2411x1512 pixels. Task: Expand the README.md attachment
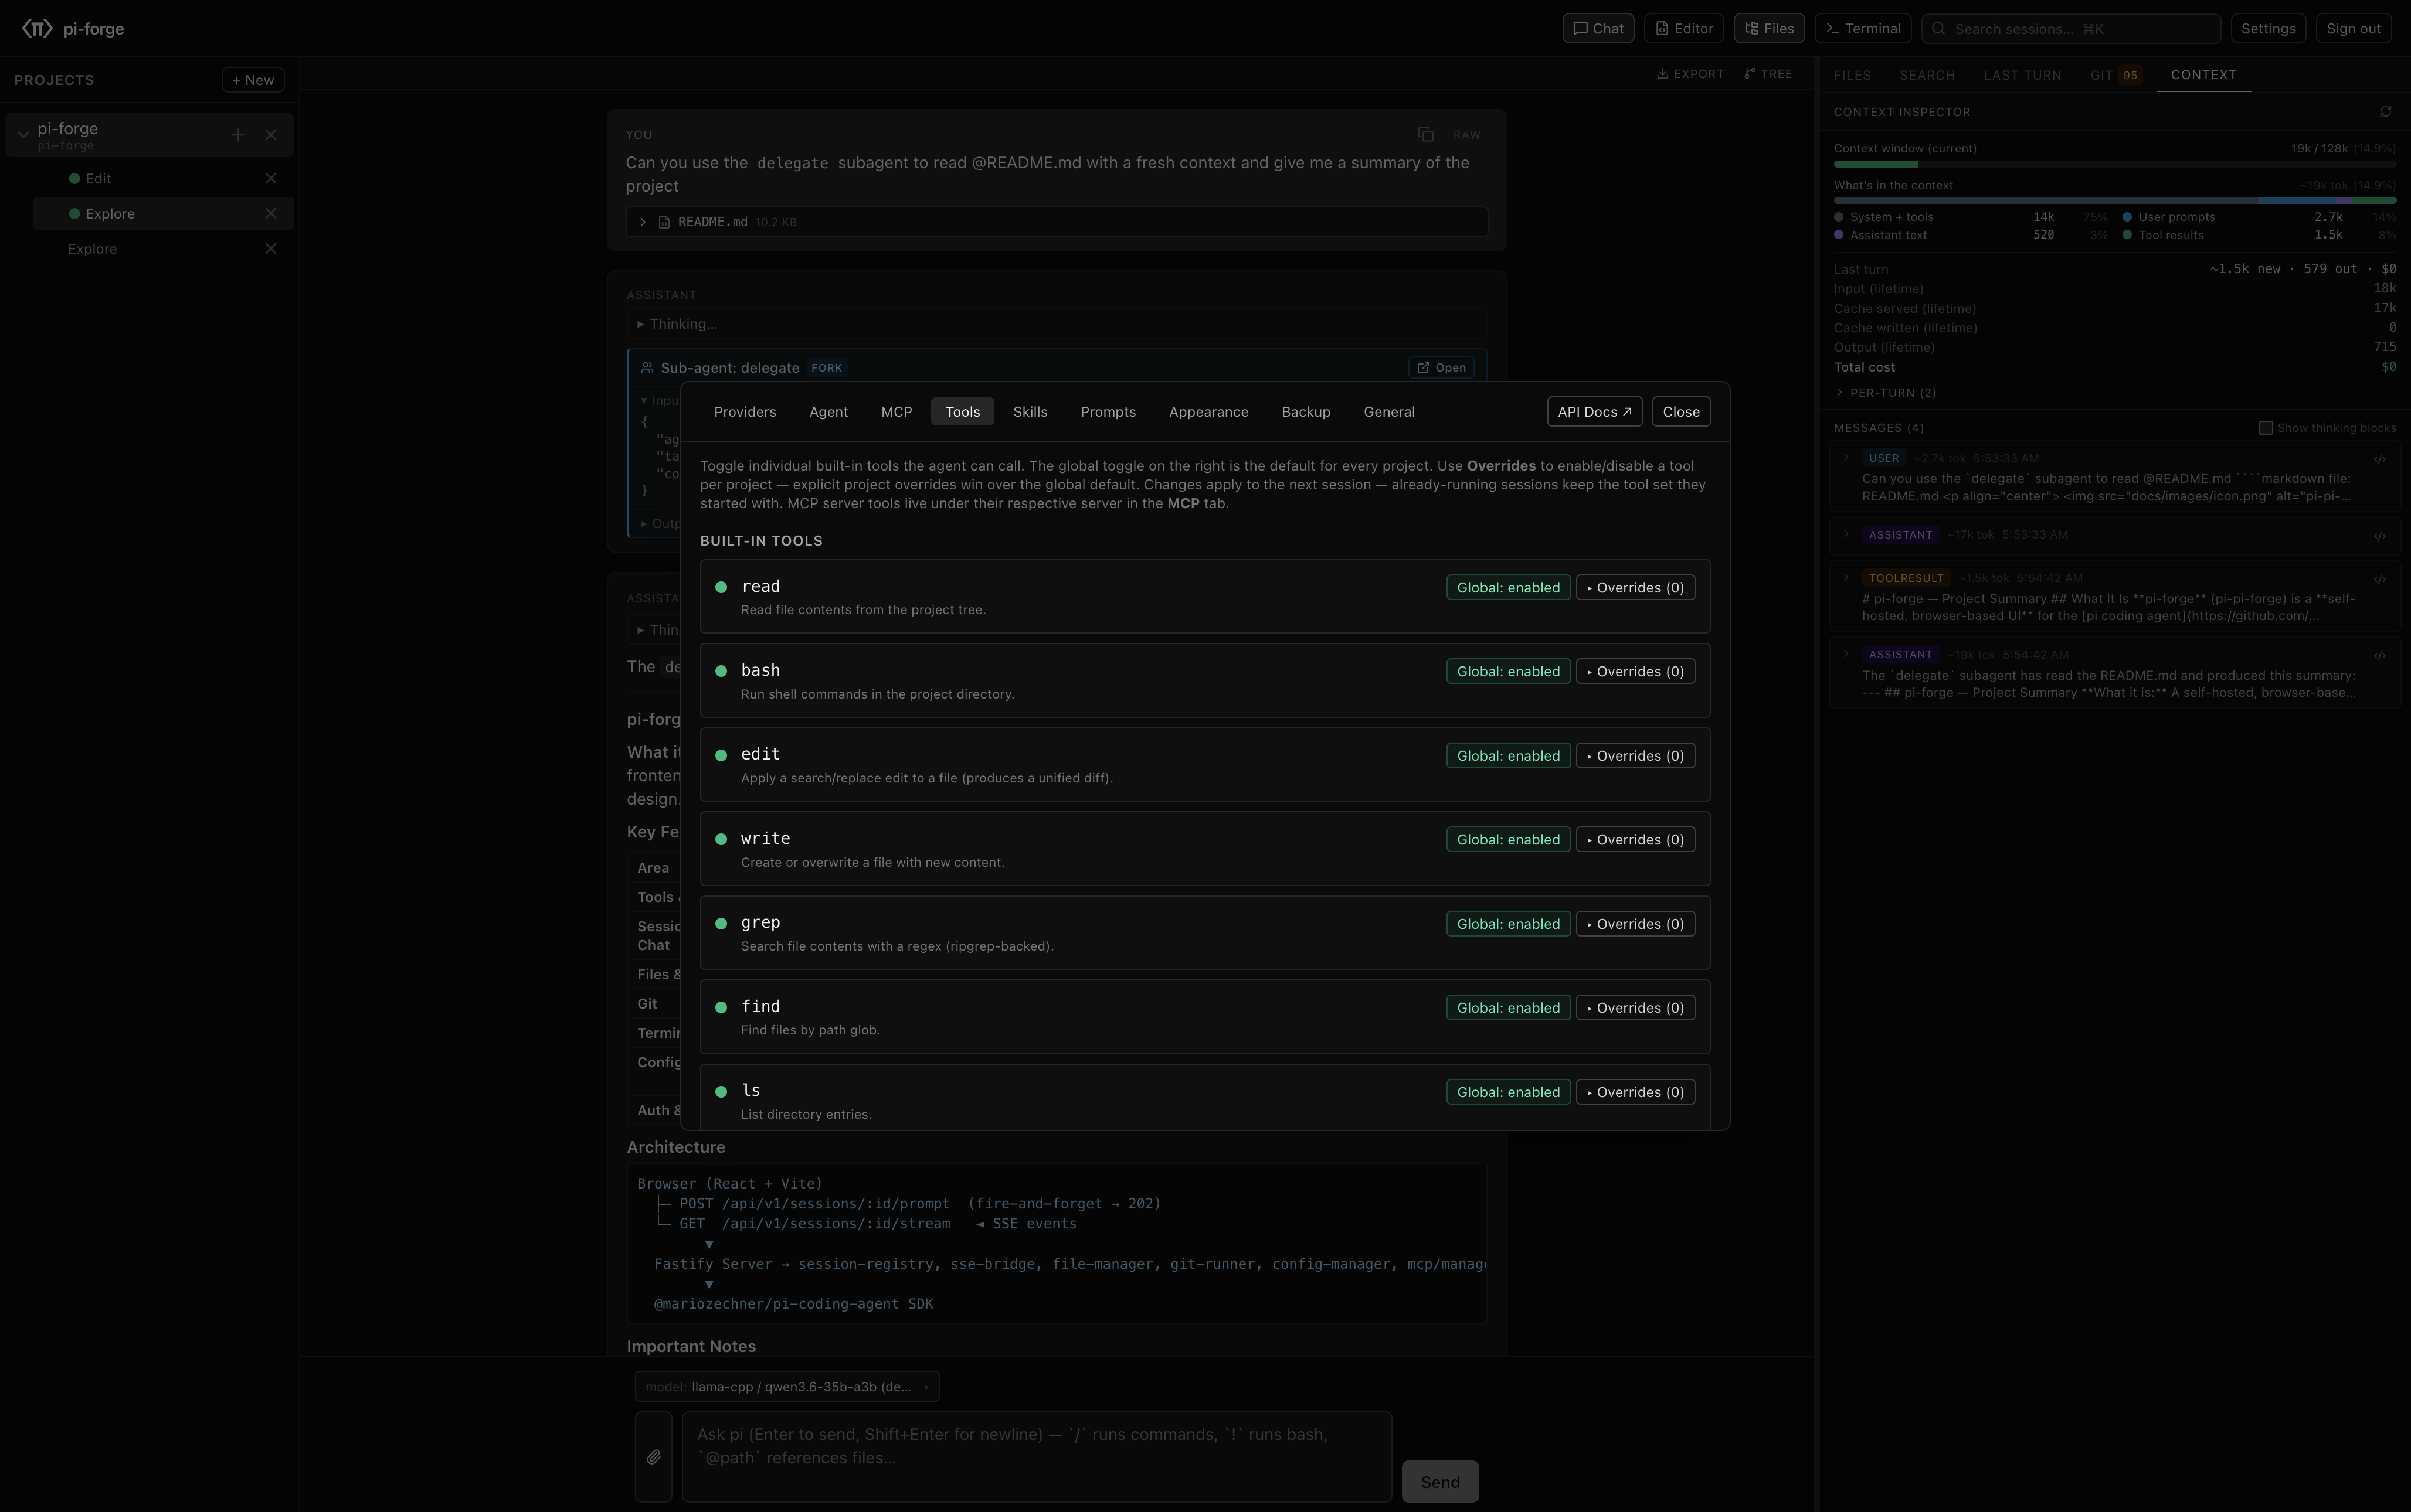click(643, 222)
